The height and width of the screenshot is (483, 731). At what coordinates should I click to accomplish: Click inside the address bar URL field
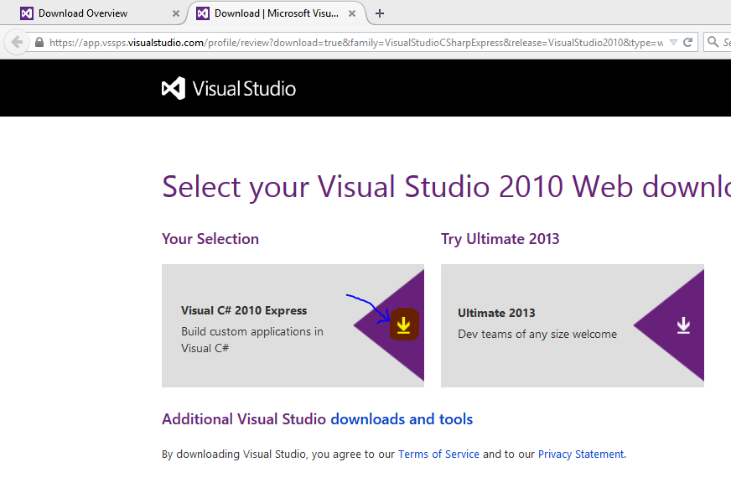click(335, 42)
